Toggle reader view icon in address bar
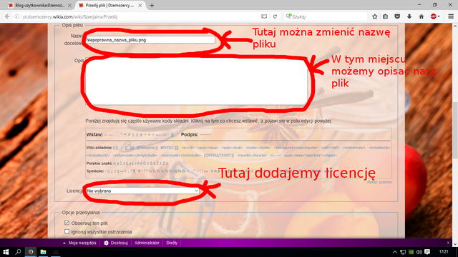This screenshot has height=257, width=458. 264,16
